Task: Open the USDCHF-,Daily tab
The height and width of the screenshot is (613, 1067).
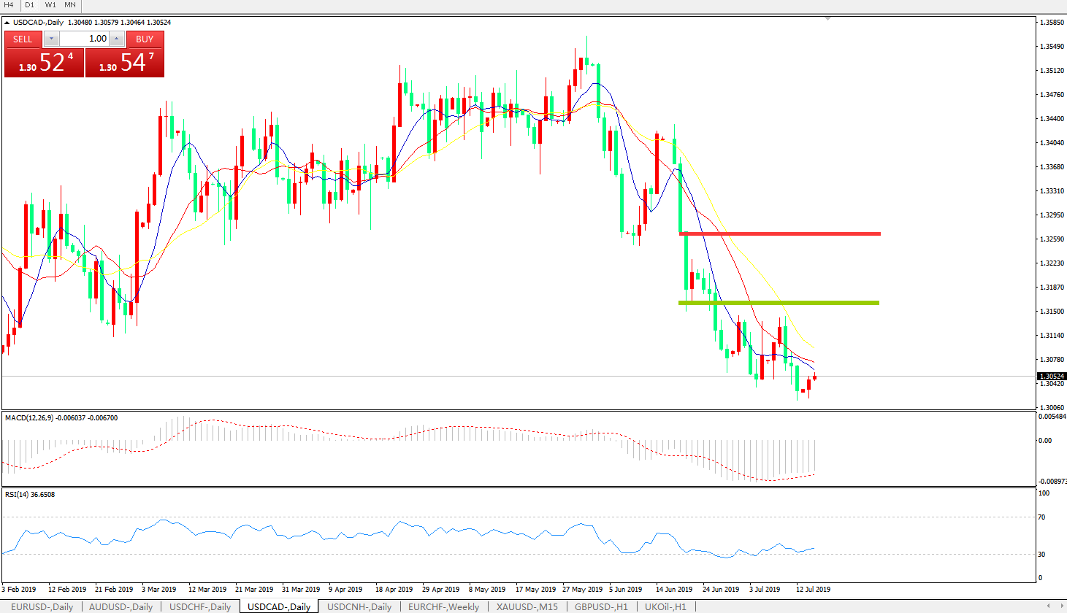Action: point(200,606)
